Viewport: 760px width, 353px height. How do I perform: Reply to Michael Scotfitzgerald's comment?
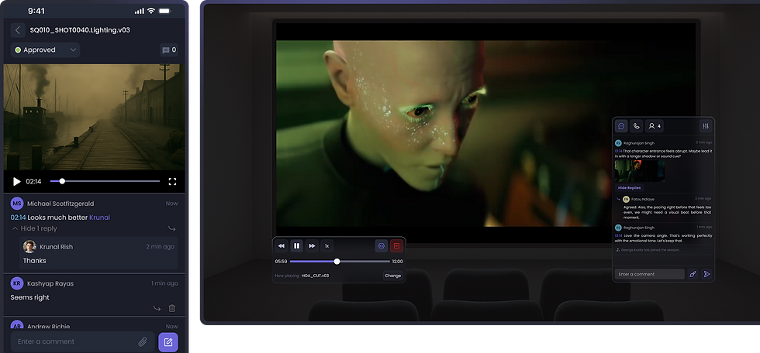click(x=171, y=228)
